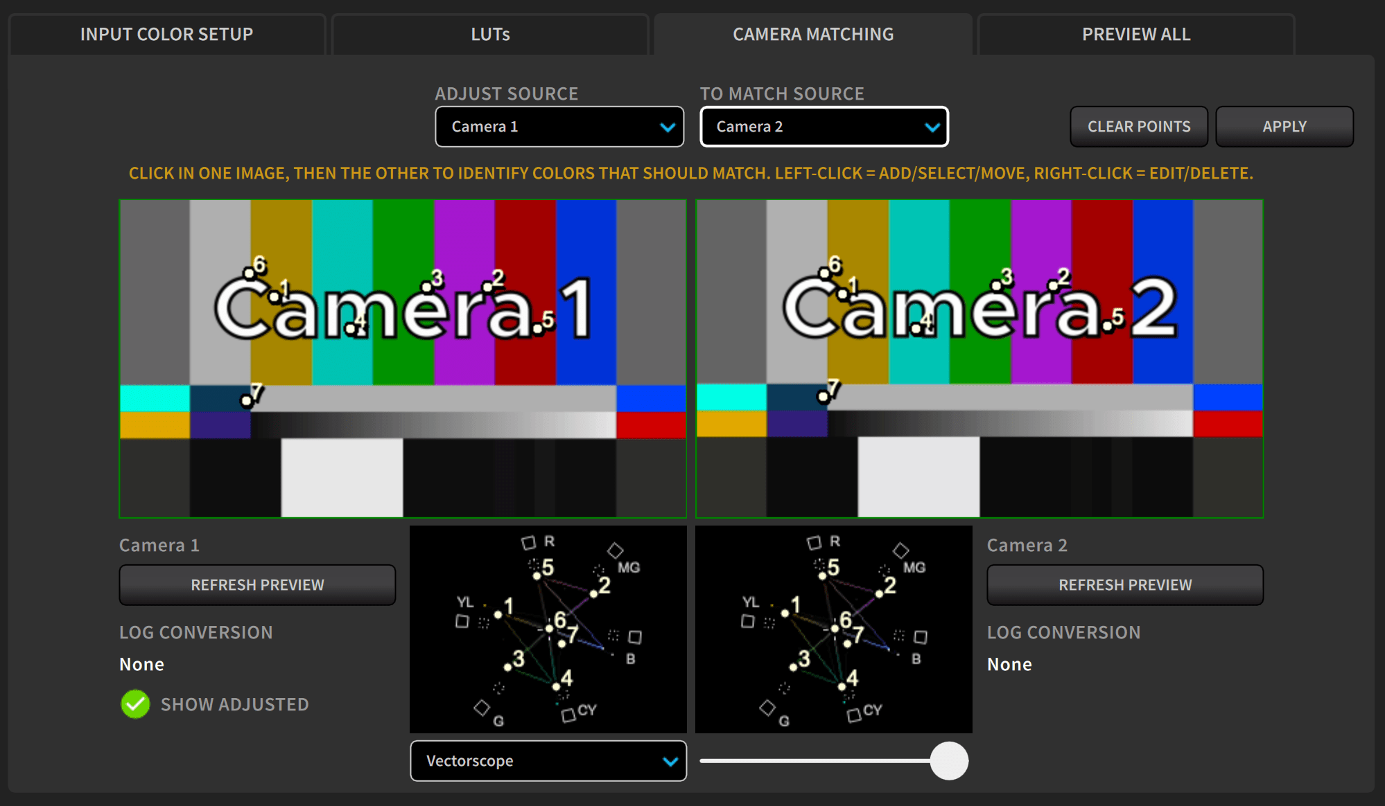Select point marker 2 on Camera 1 image
The height and width of the screenshot is (806, 1385).
pos(487,287)
